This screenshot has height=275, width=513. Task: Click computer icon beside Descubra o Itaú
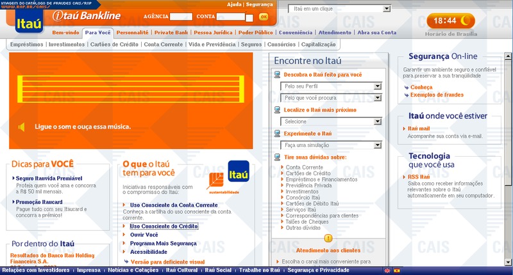[277, 75]
